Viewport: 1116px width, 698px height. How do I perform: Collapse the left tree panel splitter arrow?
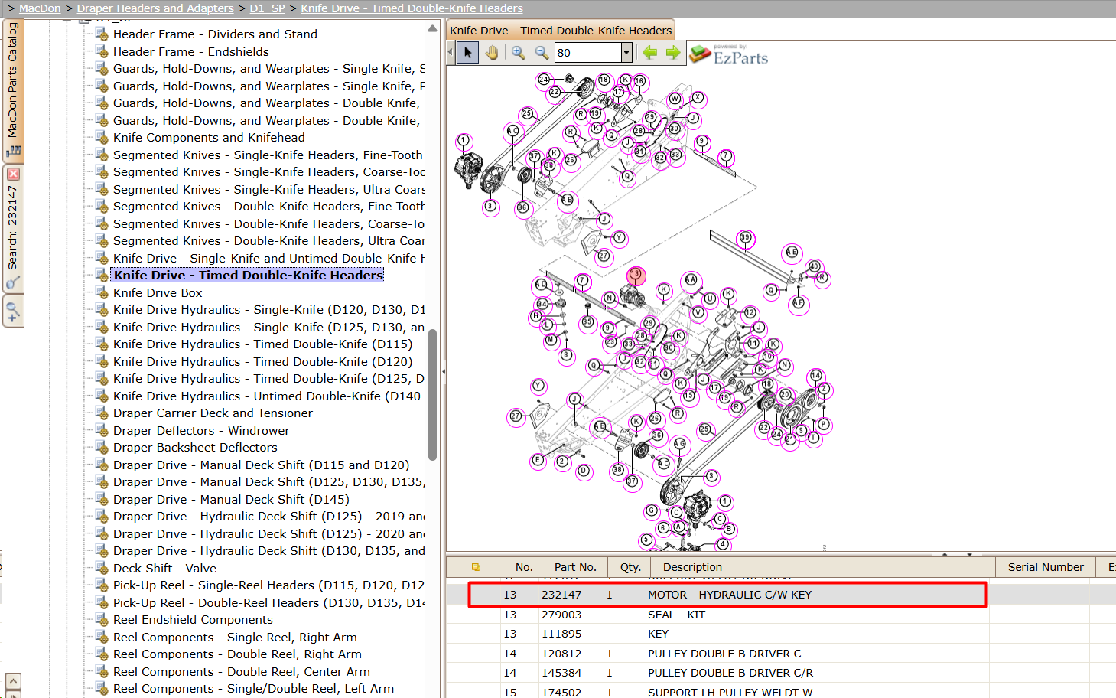[x=443, y=372]
